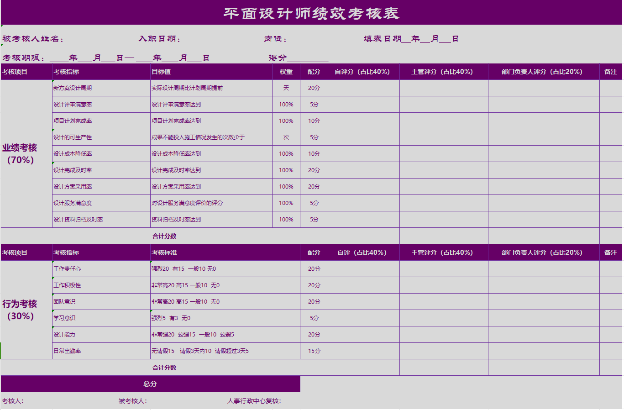Click the 目标值 header cell
The height and width of the screenshot is (410, 624).
coord(211,72)
